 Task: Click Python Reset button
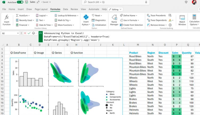(97, 16)
